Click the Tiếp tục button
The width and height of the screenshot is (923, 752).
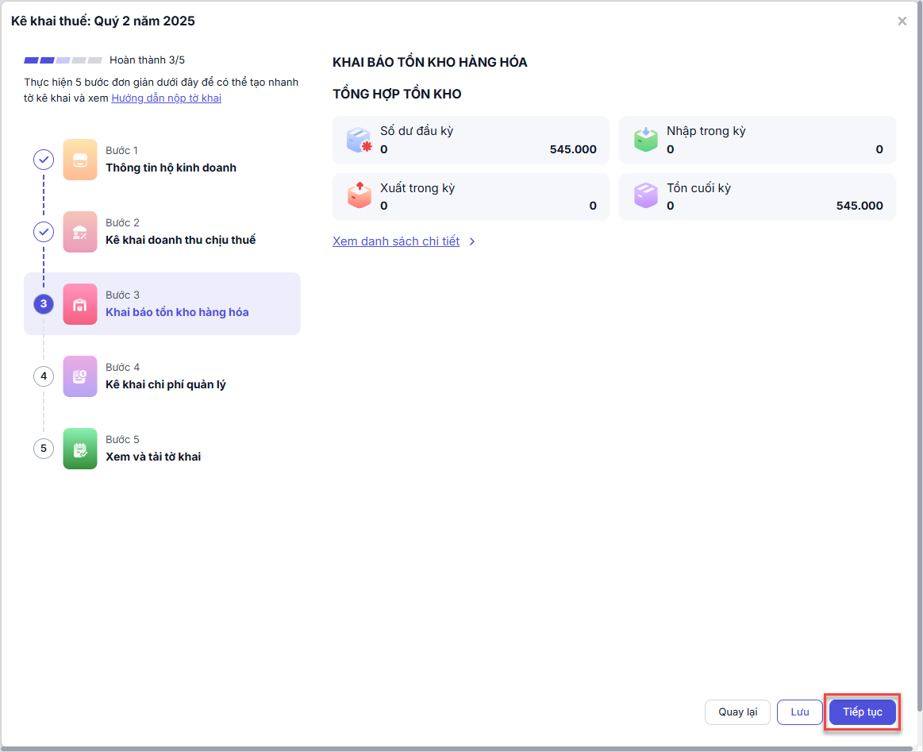pyautogui.click(x=863, y=712)
